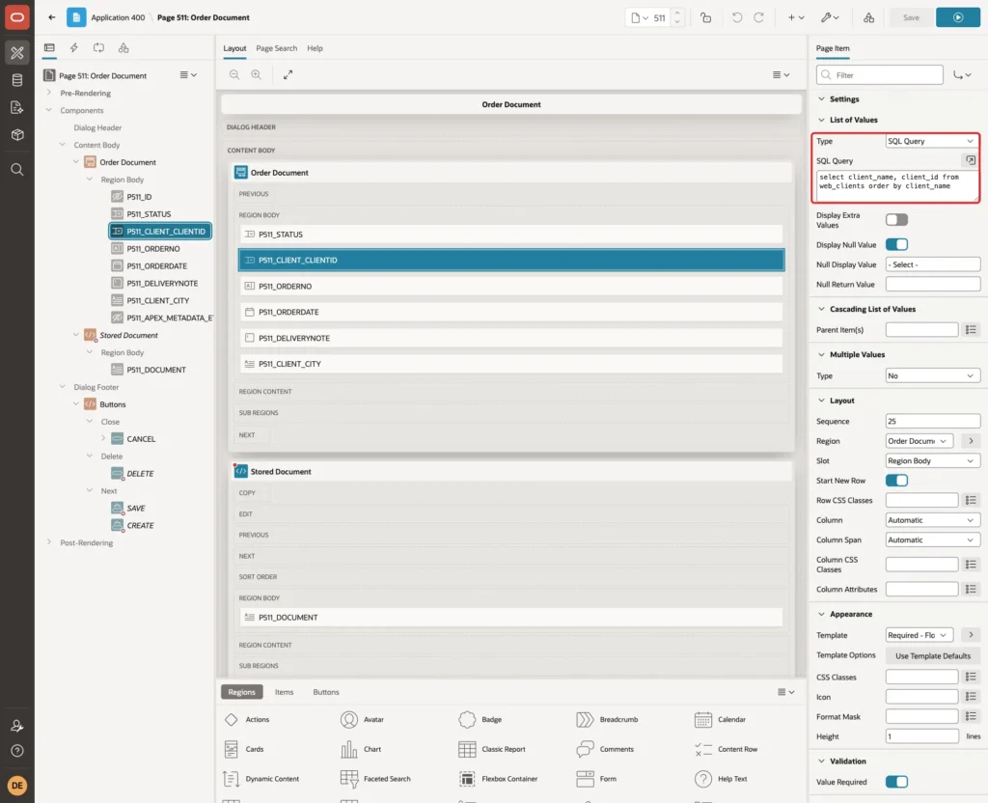Switch the gallery to the Items tab
The image size is (988, 803).
(x=285, y=692)
